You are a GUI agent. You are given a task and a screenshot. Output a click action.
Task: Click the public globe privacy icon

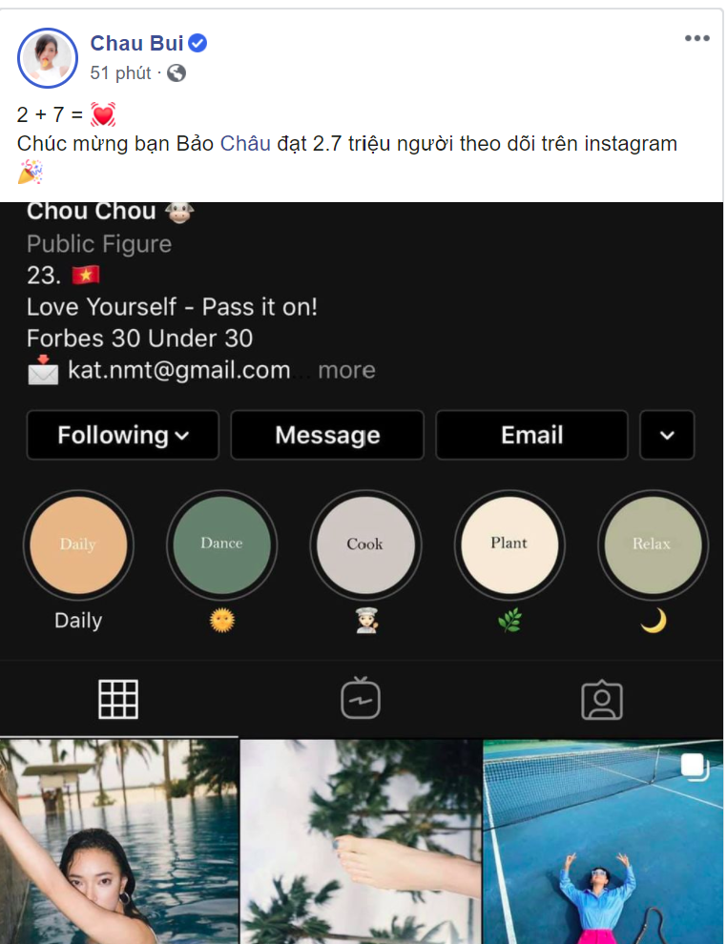tap(177, 73)
